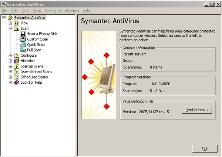Click the title bar application icon
The width and height of the screenshot is (222, 157).
coord(4,4)
